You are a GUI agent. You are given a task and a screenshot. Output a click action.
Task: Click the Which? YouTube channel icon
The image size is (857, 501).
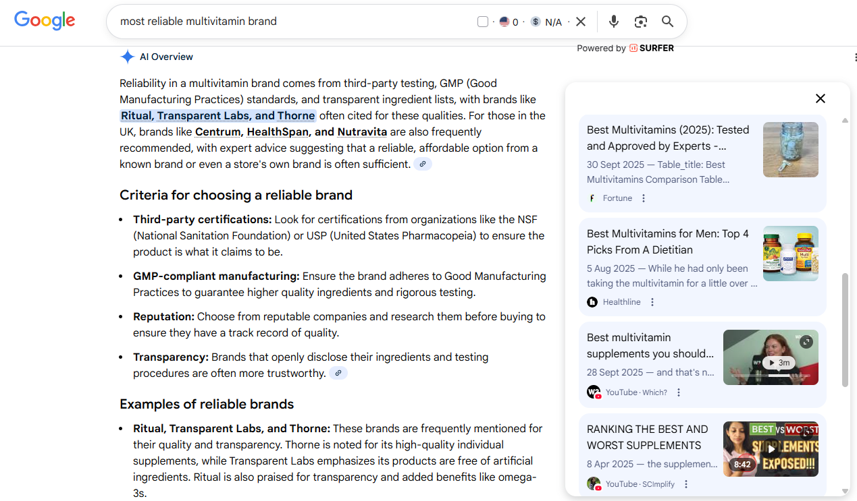(x=594, y=392)
